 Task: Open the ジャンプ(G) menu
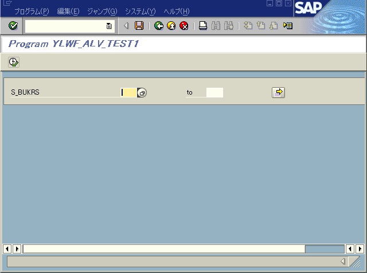point(102,11)
